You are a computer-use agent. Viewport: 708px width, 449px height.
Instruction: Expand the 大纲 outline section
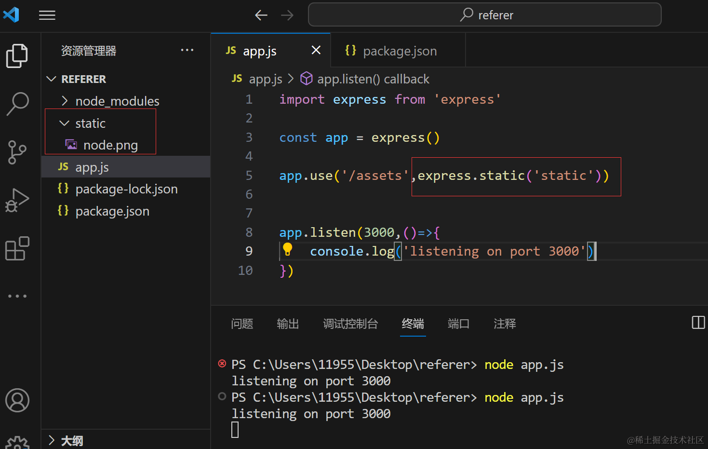(52, 440)
